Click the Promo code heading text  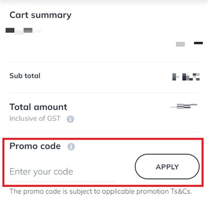[35, 146]
